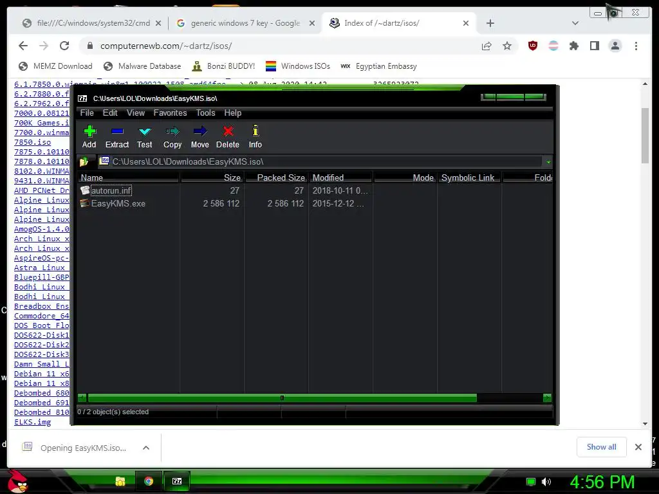Open the 7-Zip View menu

pos(136,113)
